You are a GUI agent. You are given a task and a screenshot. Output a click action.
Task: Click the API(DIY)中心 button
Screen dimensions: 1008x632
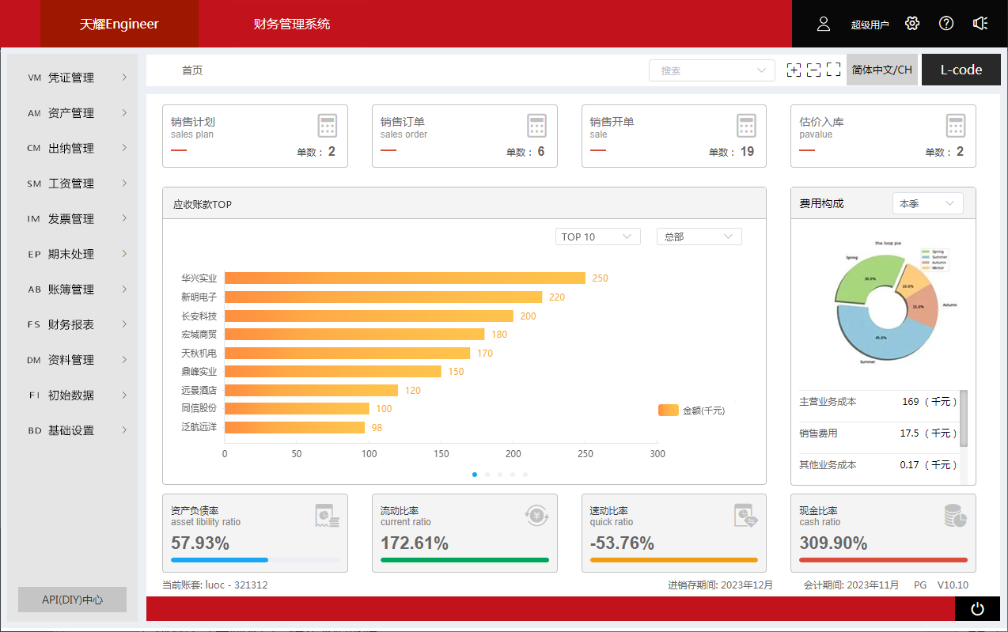click(x=72, y=600)
